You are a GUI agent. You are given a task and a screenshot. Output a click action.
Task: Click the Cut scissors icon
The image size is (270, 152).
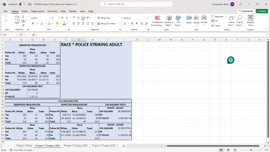coord(23,17)
